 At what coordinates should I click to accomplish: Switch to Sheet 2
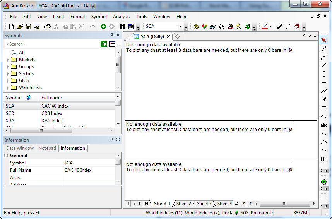click(183, 204)
